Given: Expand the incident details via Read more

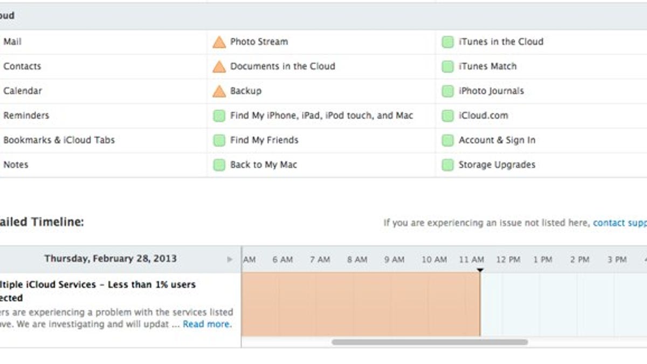Looking at the screenshot, I should 207,324.
